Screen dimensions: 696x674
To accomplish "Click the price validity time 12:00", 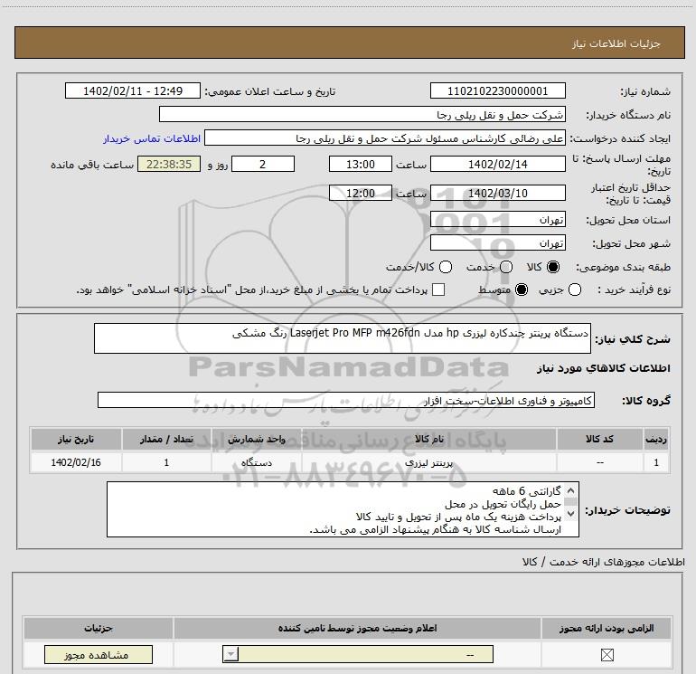I will [361, 193].
